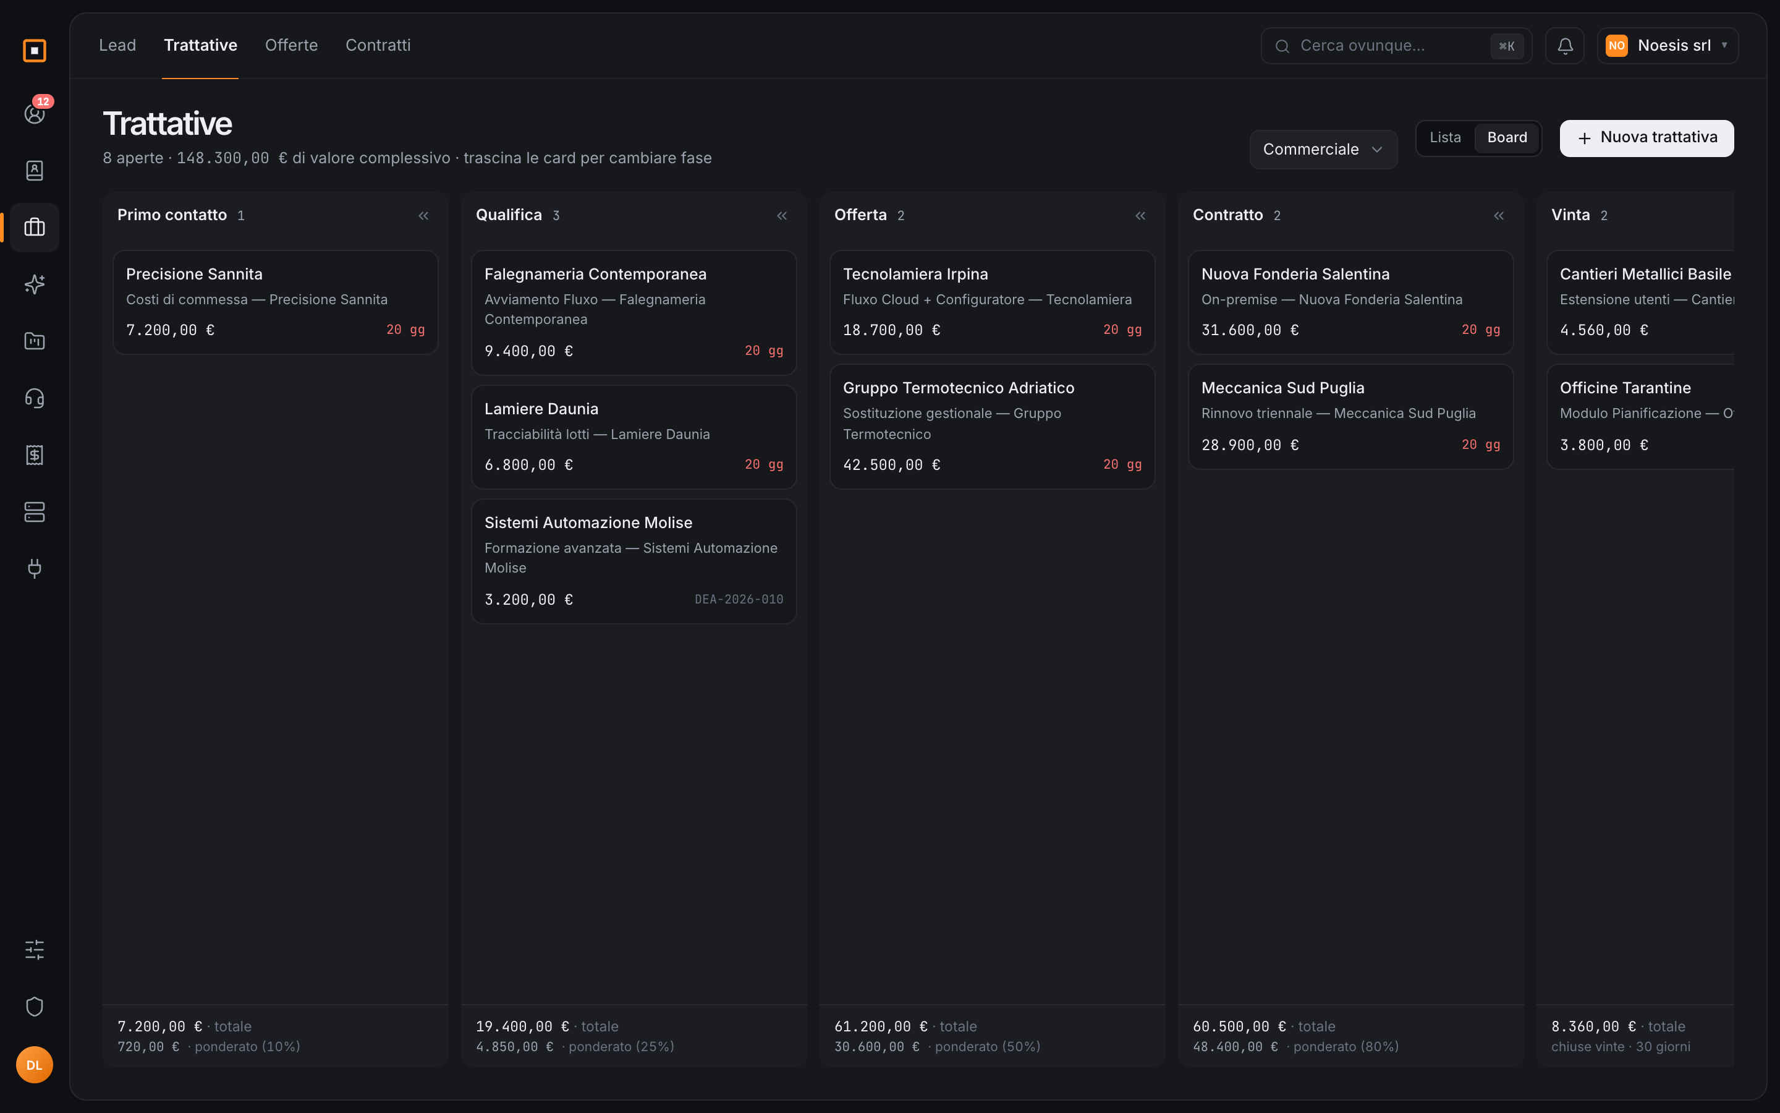Open the notifications bell
This screenshot has height=1113, width=1780.
point(1564,46)
